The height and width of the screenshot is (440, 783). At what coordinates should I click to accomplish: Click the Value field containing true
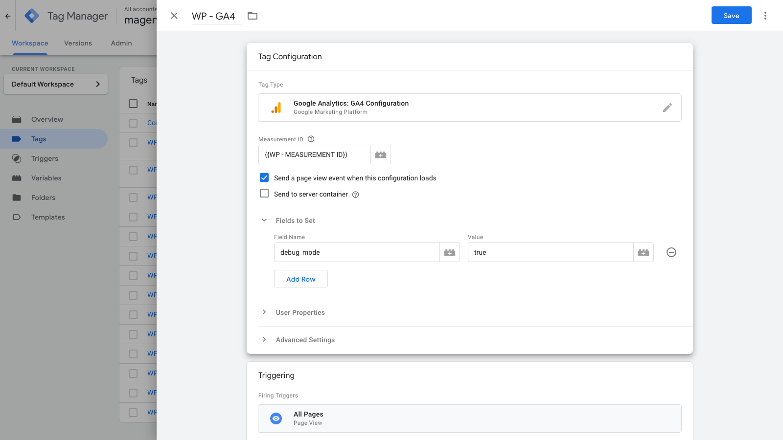click(x=551, y=252)
